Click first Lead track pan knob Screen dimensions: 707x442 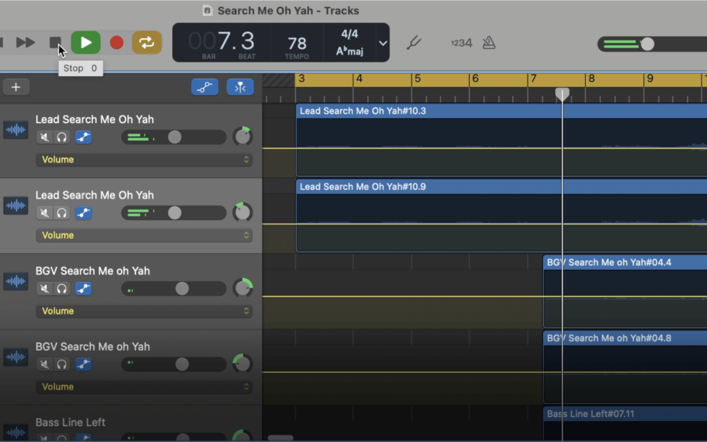click(x=243, y=136)
